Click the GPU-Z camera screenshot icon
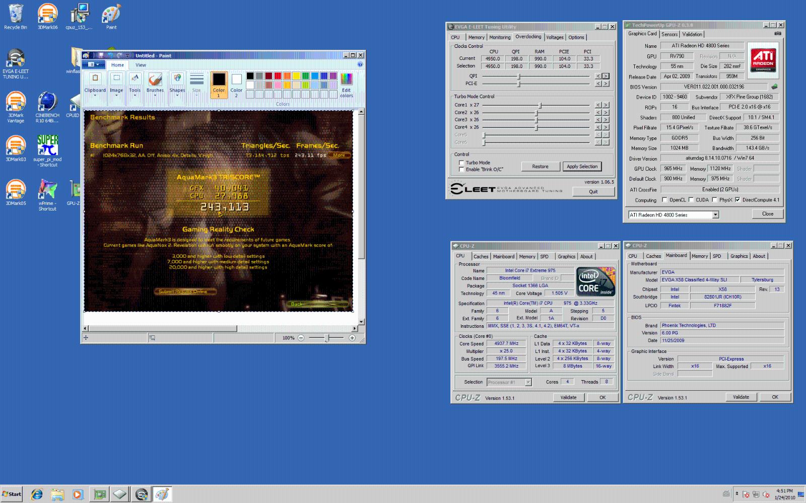 point(778,34)
